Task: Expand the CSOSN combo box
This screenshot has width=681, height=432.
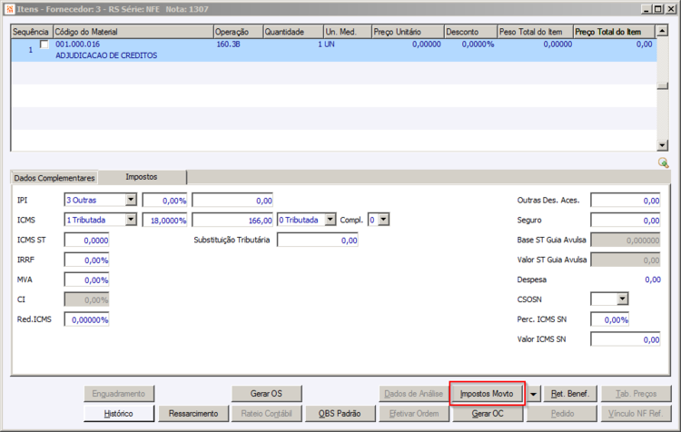Action: (622, 299)
